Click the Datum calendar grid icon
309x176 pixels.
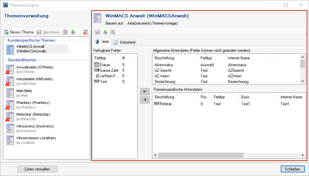(97, 65)
